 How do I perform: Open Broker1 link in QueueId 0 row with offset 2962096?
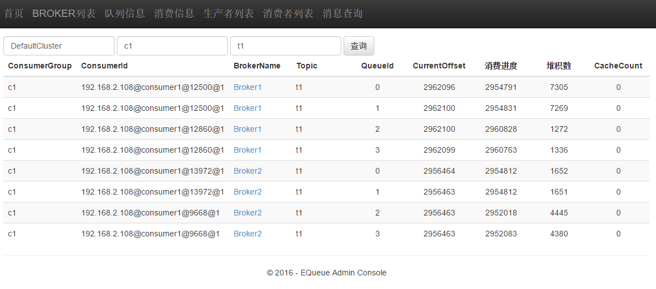pyautogui.click(x=247, y=87)
